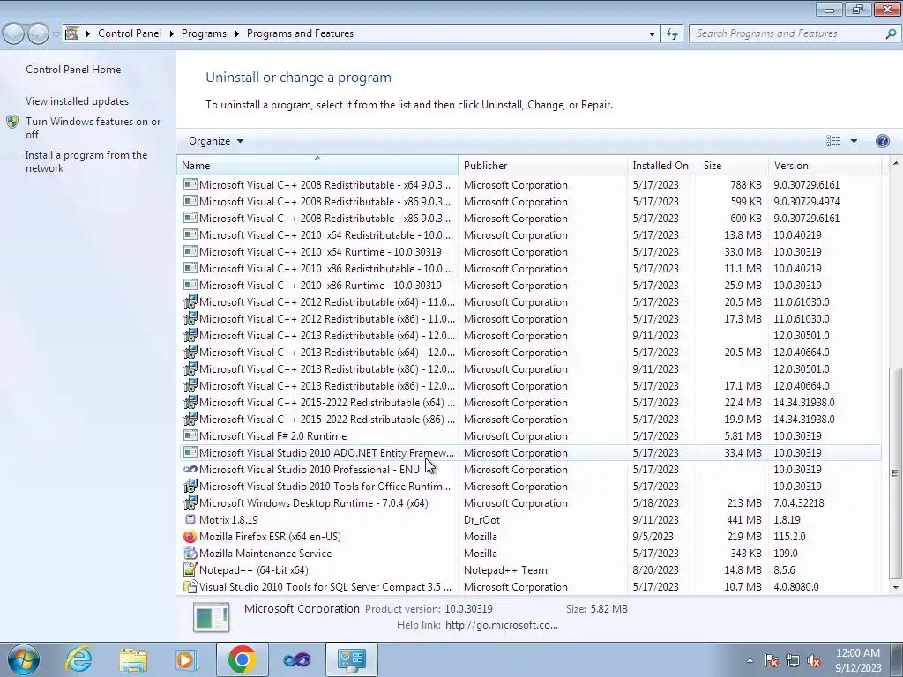Click the 8/20/2023 installed date cell
903x677 pixels.
click(x=655, y=570)
